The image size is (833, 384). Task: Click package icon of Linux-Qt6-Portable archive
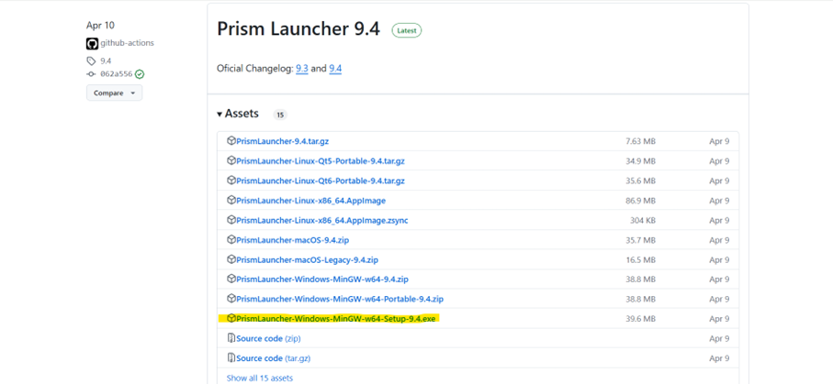pyautogui.click(x=231, y=181)
